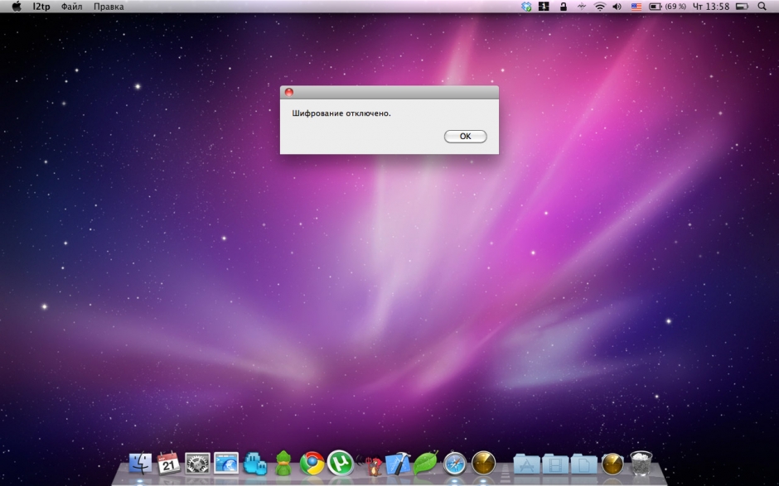Open the Wi-Fi status menu
The width and height of the screenshot is (779, 486).
[600, 7]
